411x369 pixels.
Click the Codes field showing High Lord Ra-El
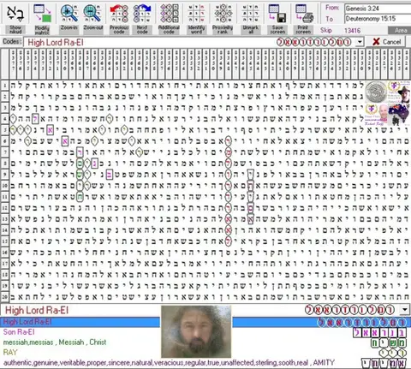point(189,42)
